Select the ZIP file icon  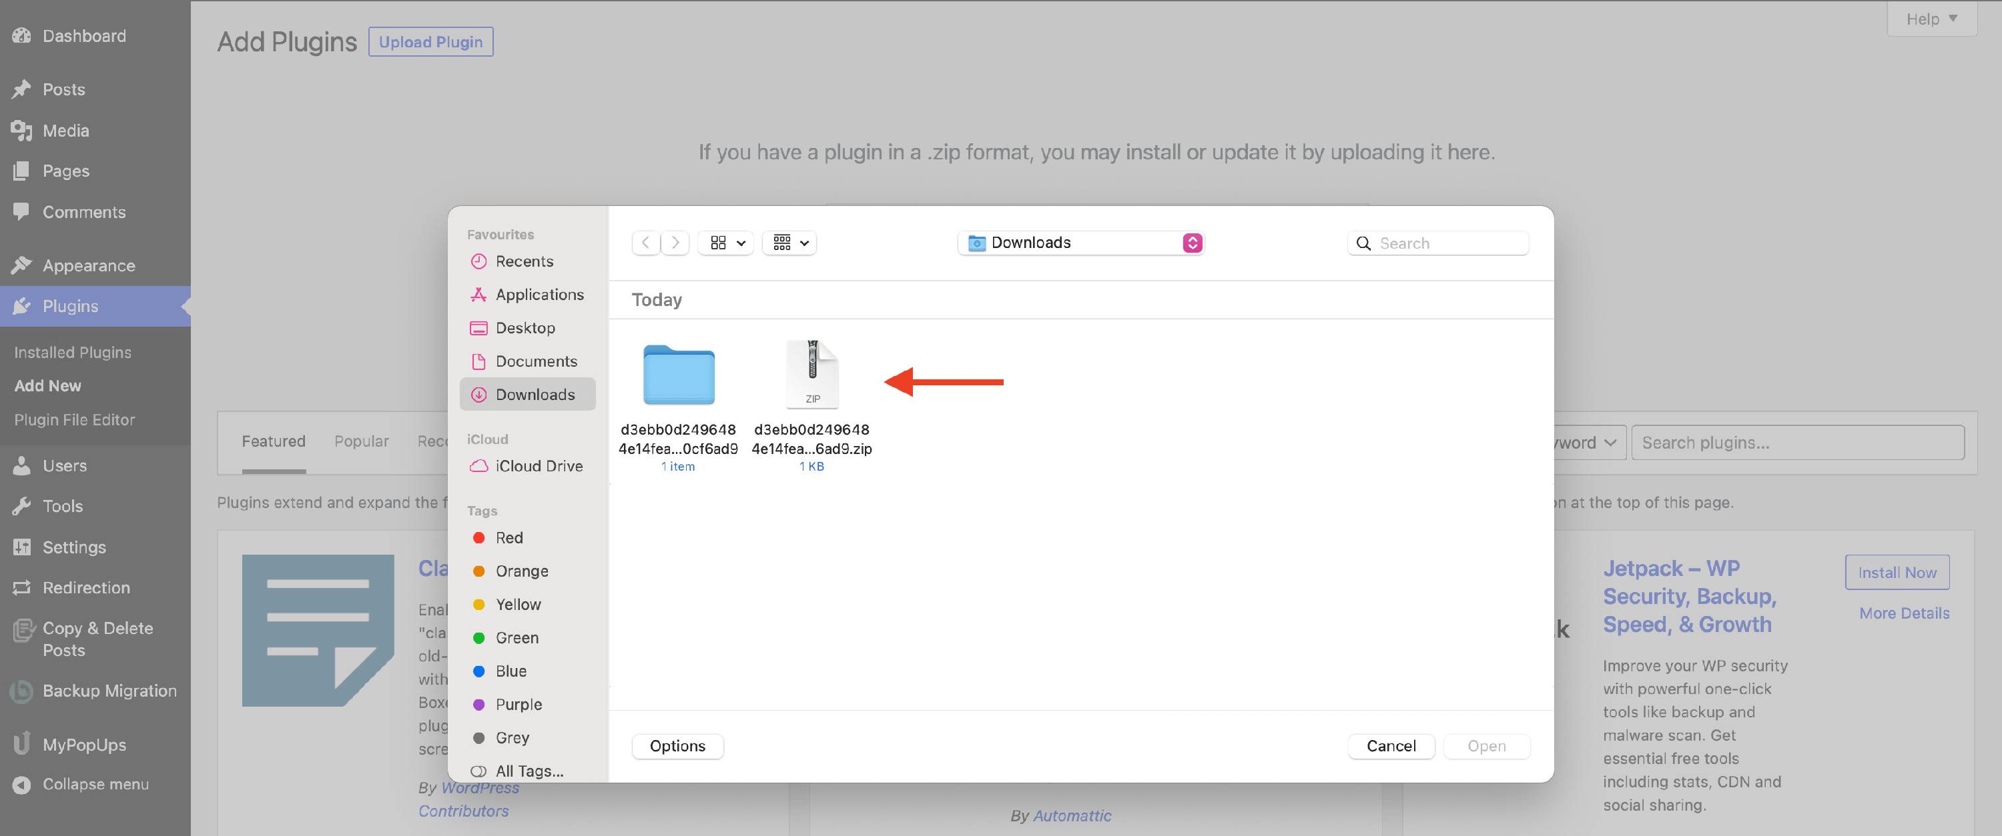click(811, 374)
